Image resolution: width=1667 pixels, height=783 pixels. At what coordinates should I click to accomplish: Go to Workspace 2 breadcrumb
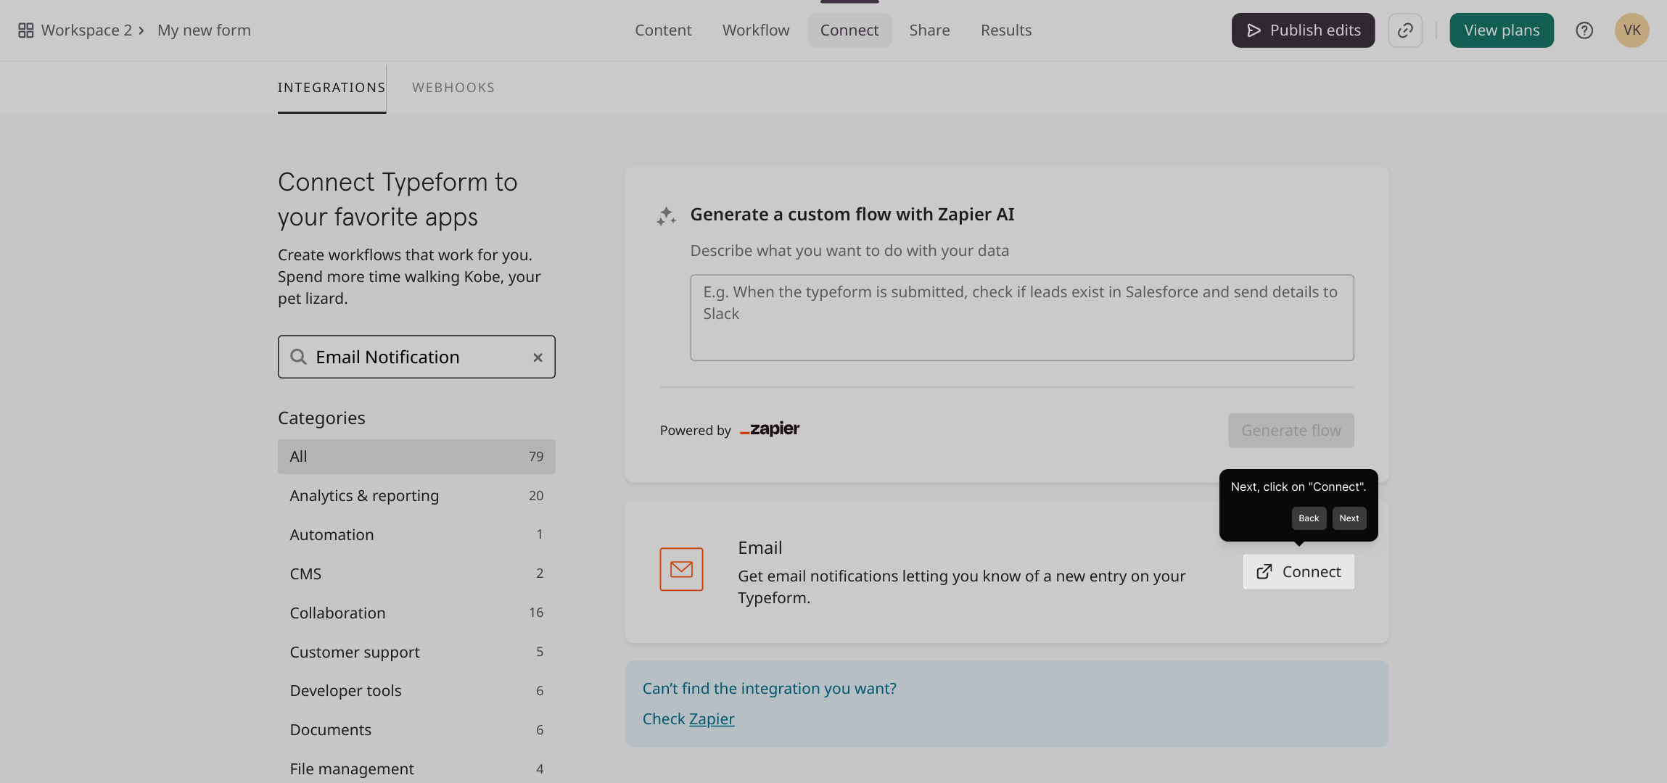[x=86, y=30]
